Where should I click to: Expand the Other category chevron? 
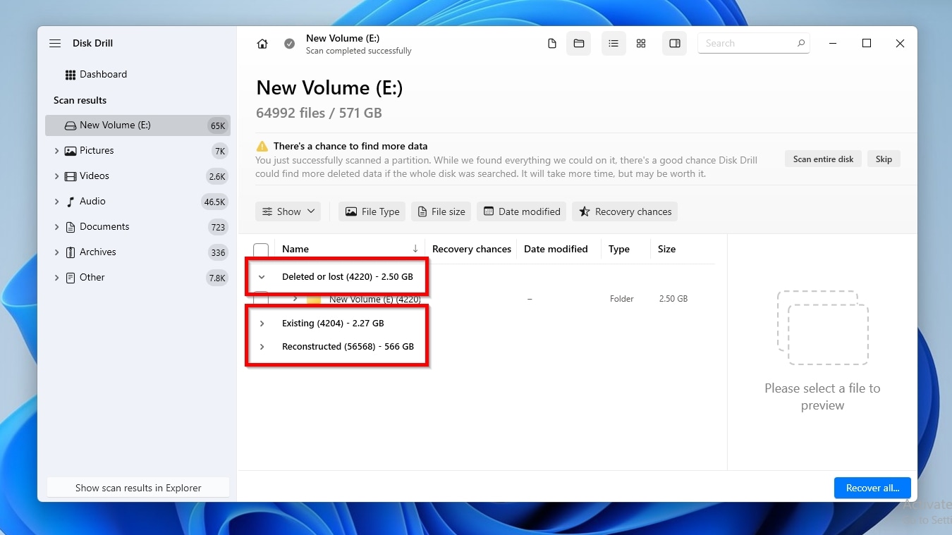coord(56,278)
